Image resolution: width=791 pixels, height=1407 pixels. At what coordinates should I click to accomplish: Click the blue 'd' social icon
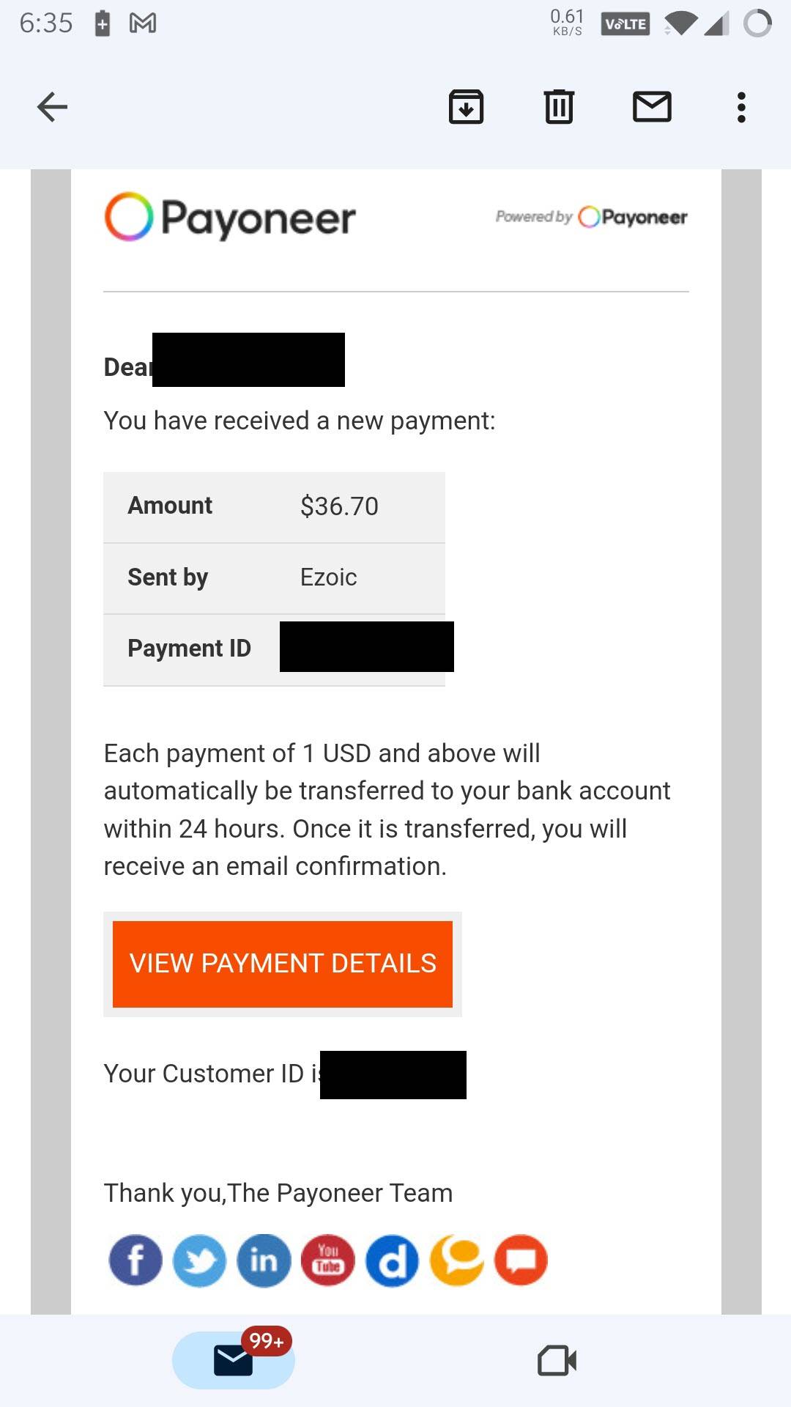[x=393, y=1260]
